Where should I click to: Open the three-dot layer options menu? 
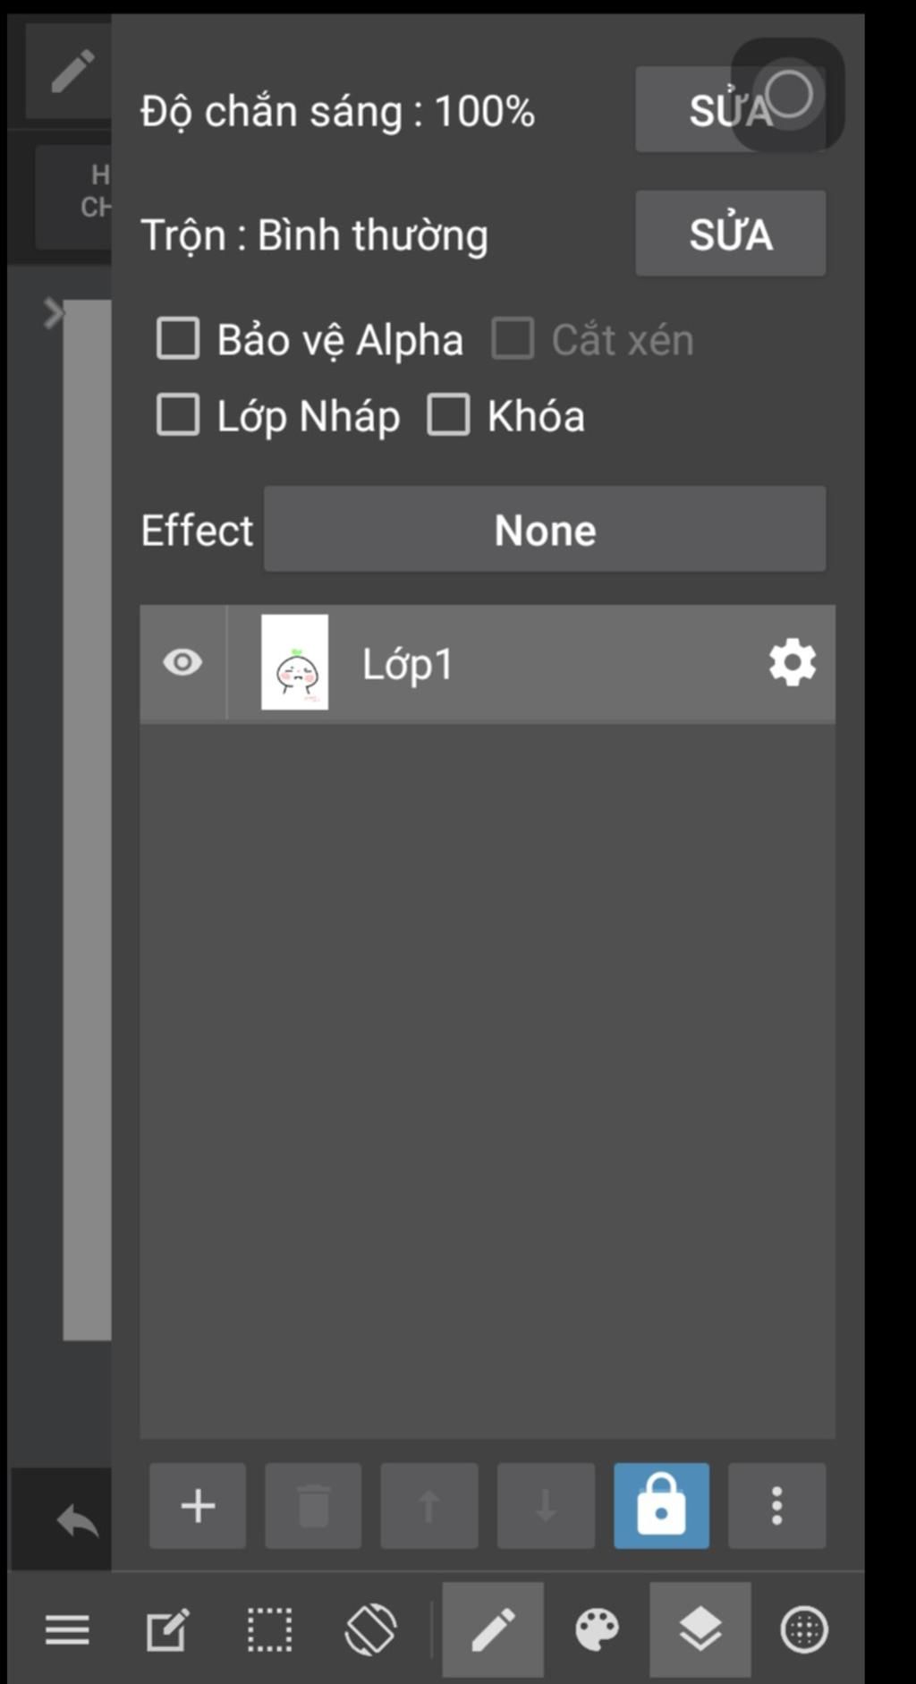coord(776,1506)
